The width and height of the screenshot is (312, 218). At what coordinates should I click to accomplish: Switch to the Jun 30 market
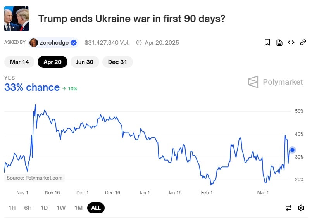[84, 62]
